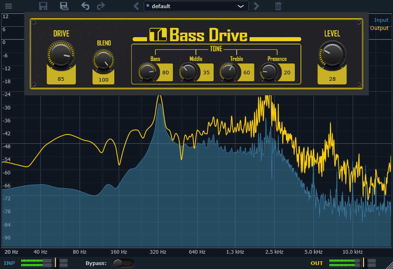393x269 pixels.
Task: Click the Bass tone knob
Action: click(147, 72)
